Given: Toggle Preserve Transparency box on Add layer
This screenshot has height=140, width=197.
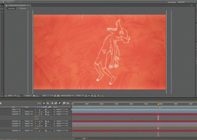Looking at the screenshot, I should click(x=23, y=109).
